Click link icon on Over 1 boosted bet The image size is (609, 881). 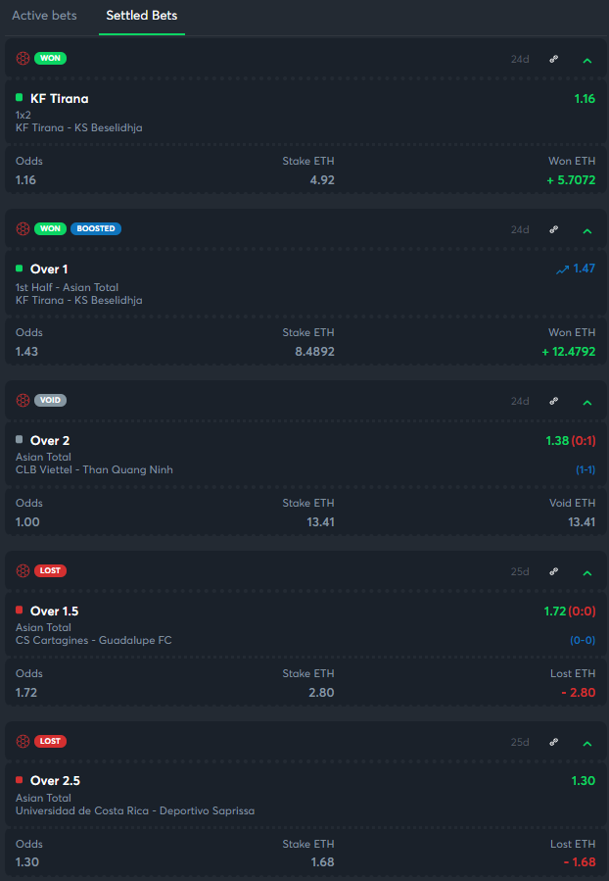pyautogui.click(x=553, y=229)
